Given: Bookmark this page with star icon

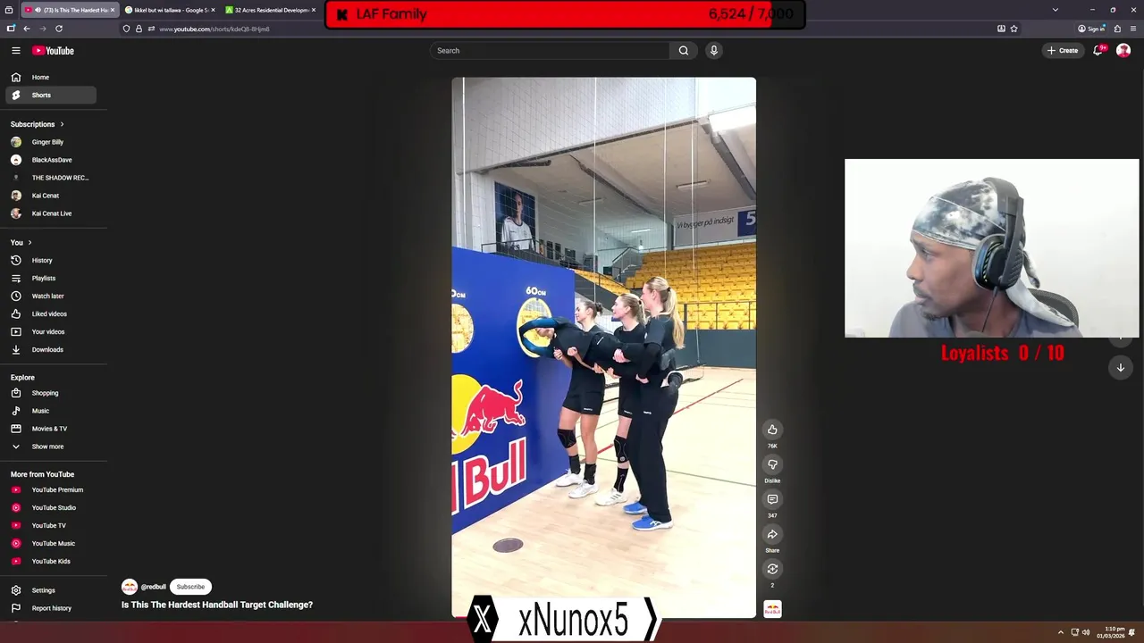Looking at the screenshot, I should pos(1014,29).
